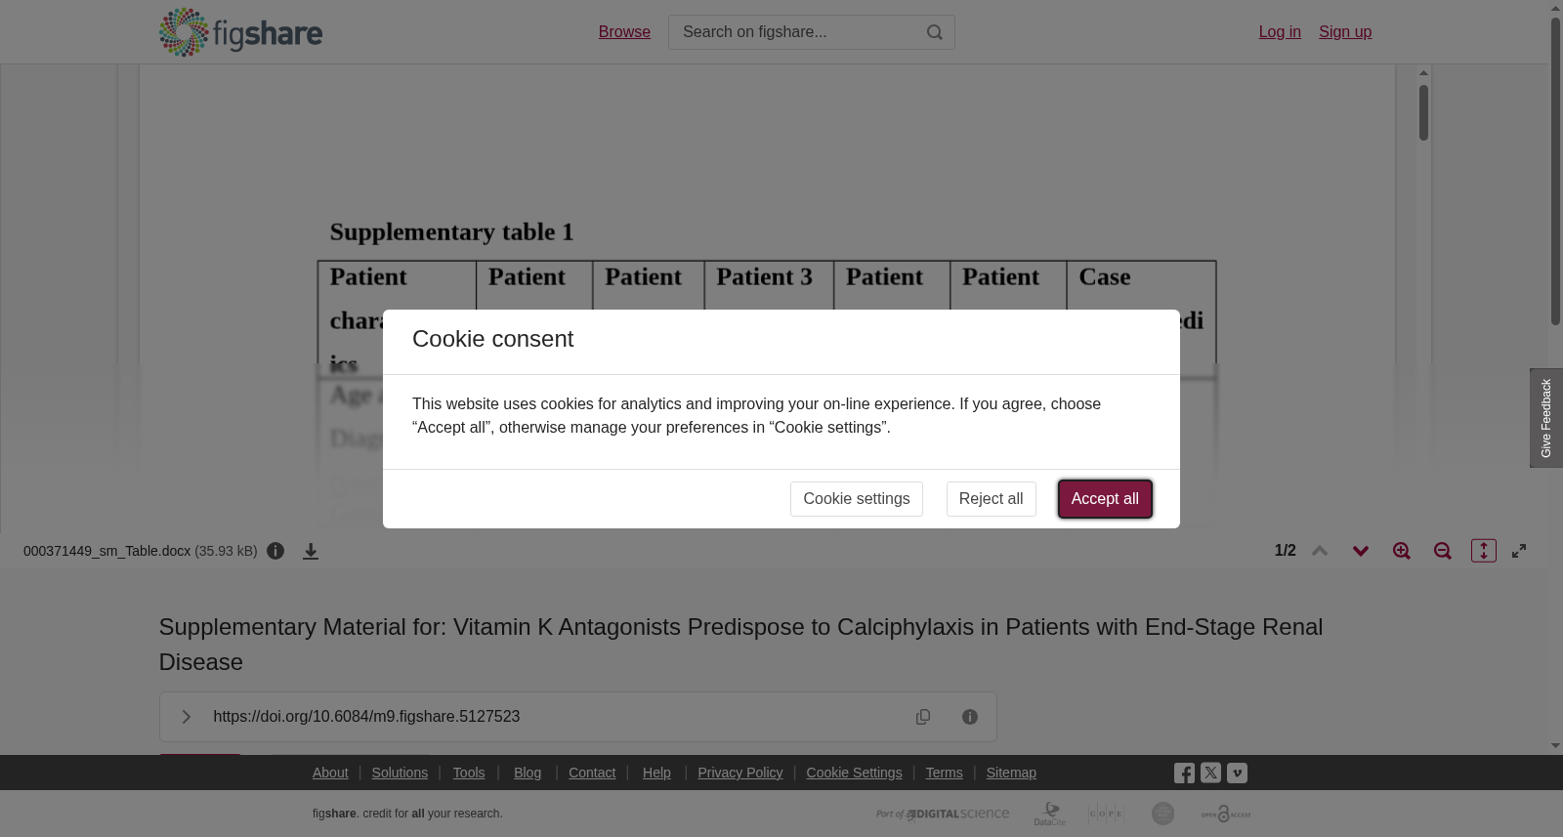Viewport: 1563px width, 837px height.
Task: Zoom in on the document preview
Action: click(x=1402, y=551)
